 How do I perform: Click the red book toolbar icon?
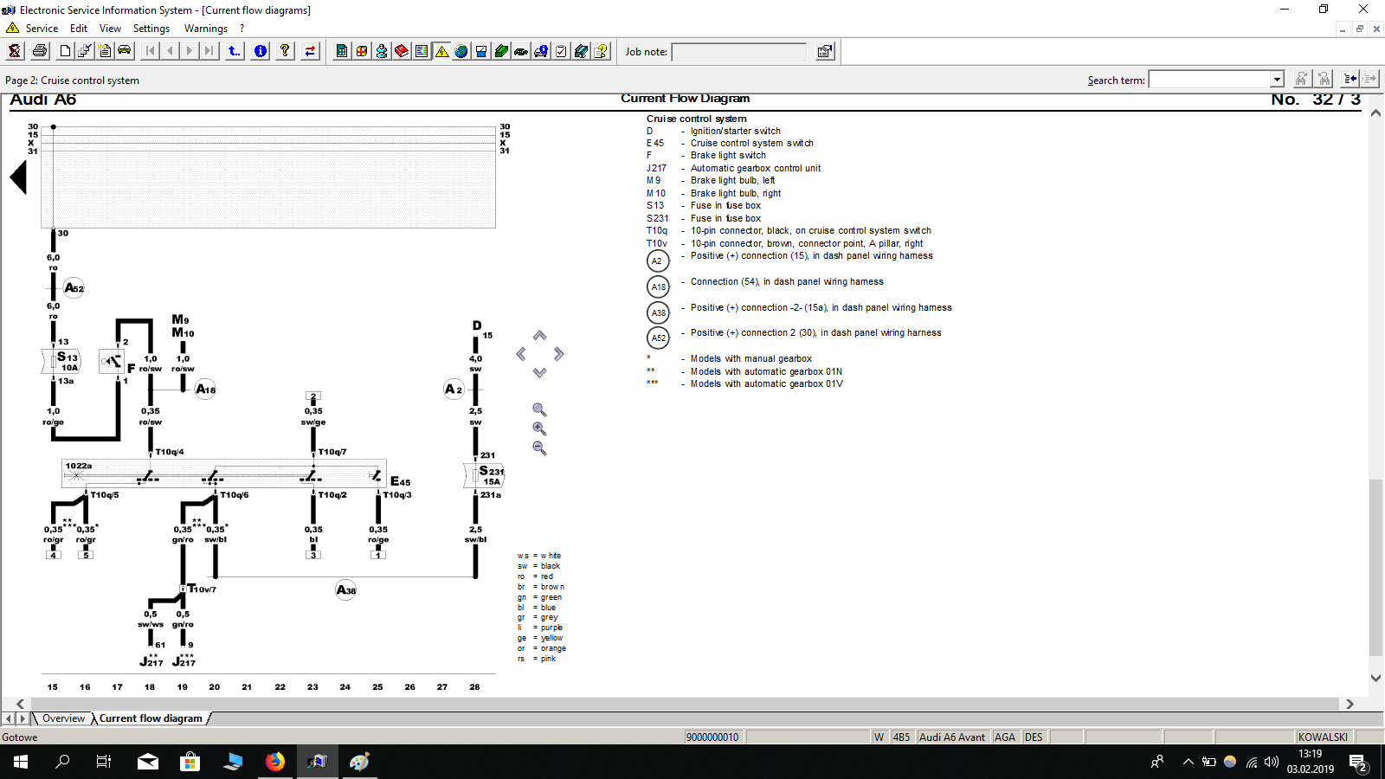(402, 51)
